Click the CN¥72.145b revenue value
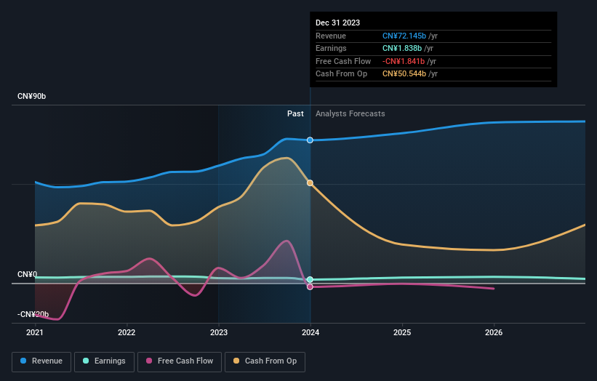Viewport: 597px width, 381px height. coord(404,36)
